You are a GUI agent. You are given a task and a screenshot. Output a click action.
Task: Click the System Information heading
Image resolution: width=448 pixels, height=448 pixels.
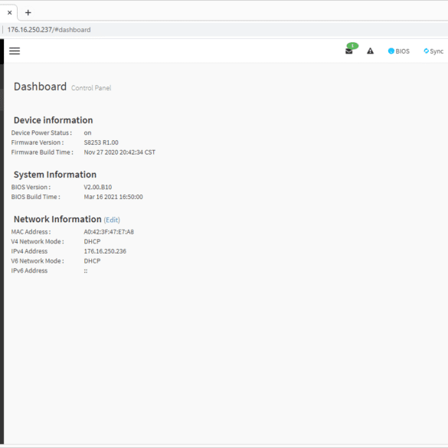click(x=55, y=175)
